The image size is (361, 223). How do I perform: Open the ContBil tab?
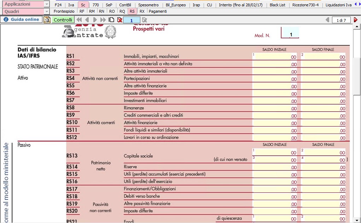(x=125, y=5)
